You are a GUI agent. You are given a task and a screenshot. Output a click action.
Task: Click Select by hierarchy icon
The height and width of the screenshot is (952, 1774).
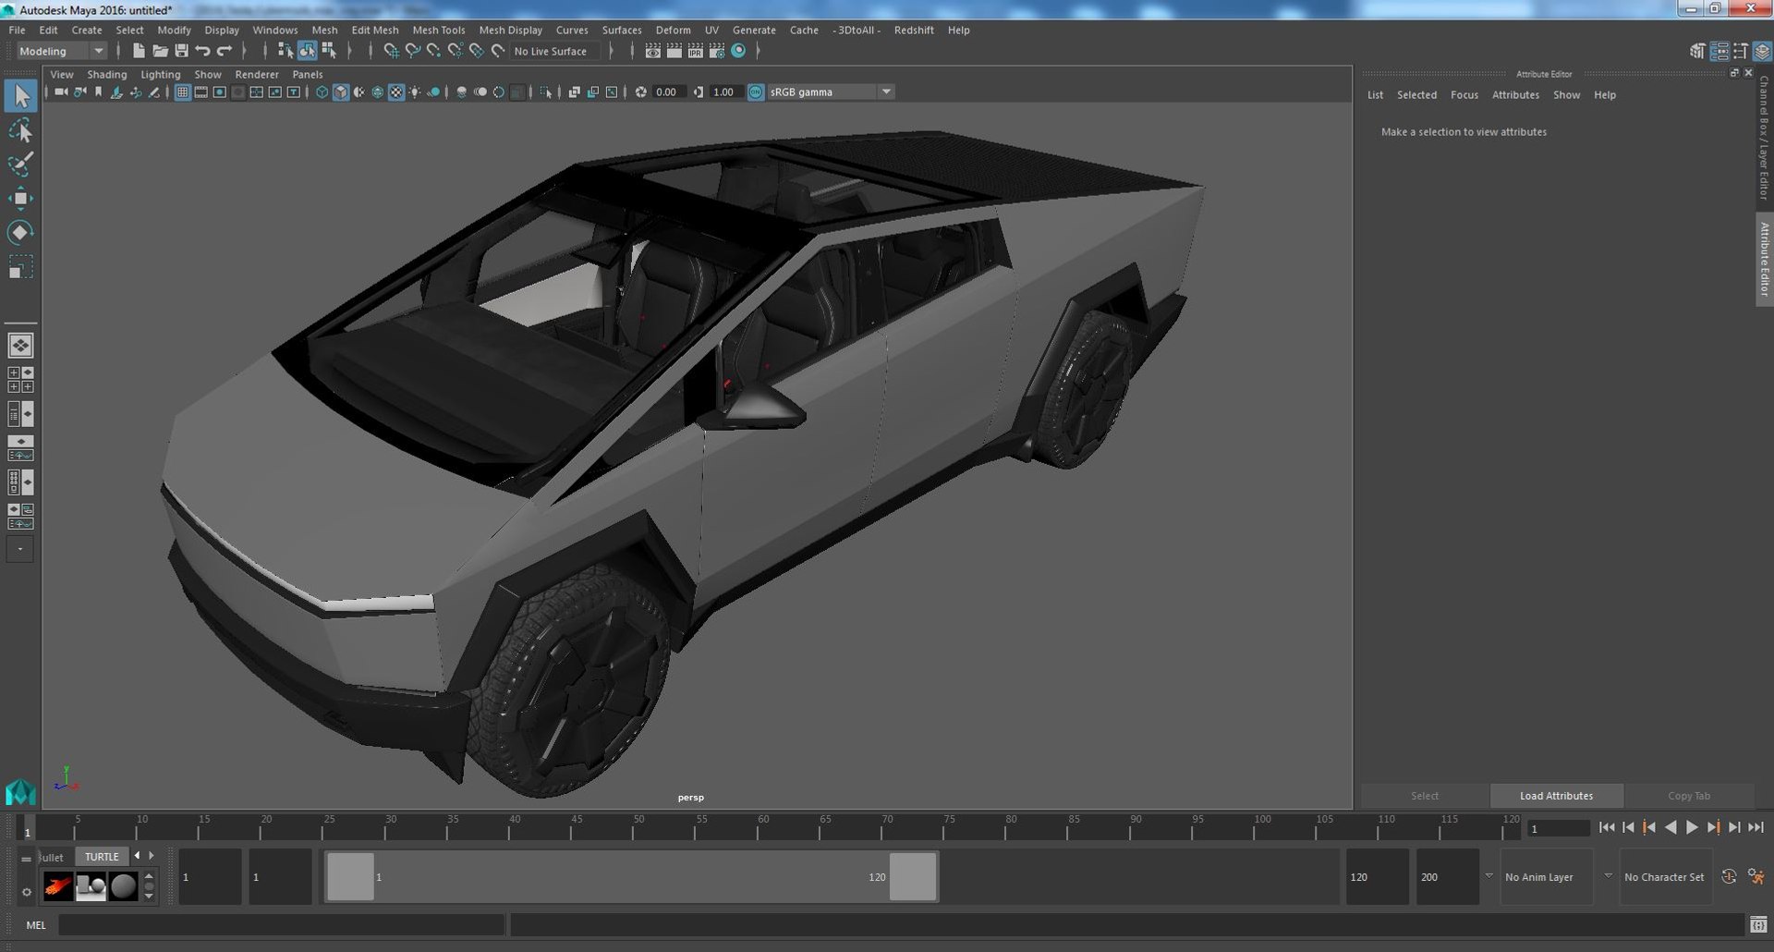286,51
